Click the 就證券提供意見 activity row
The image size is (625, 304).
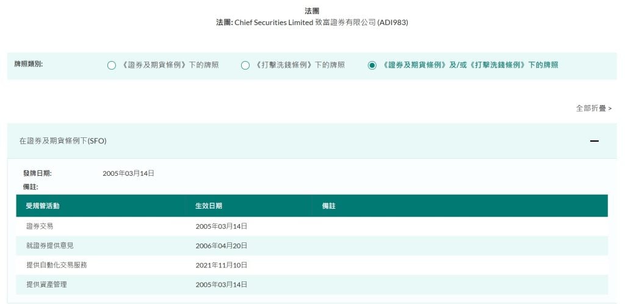[x=312, y=246]
